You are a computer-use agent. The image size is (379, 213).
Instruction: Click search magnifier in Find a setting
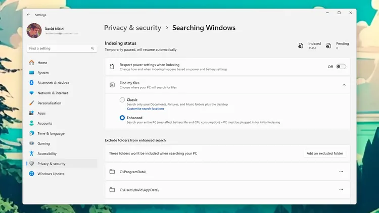(92, 48)
